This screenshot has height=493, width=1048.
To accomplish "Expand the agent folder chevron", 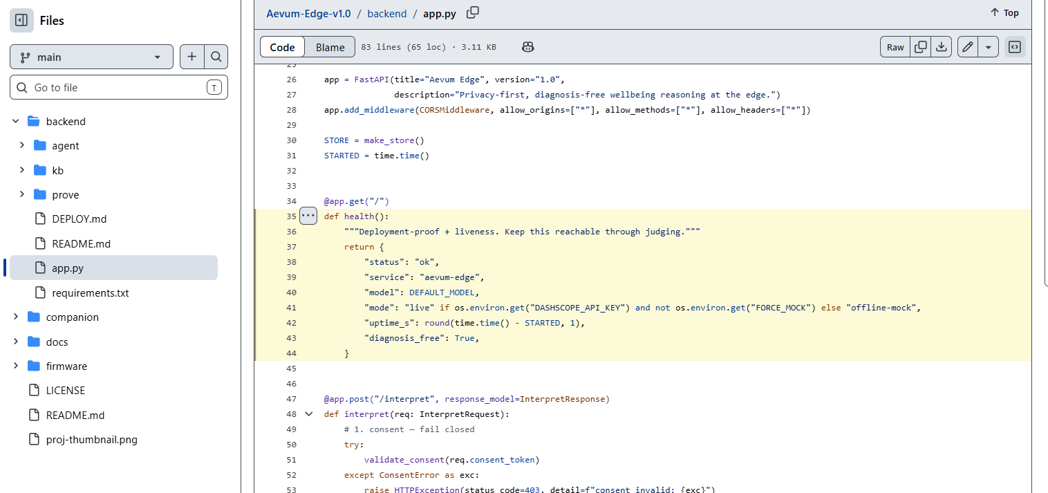I will (x=21, y=145).
